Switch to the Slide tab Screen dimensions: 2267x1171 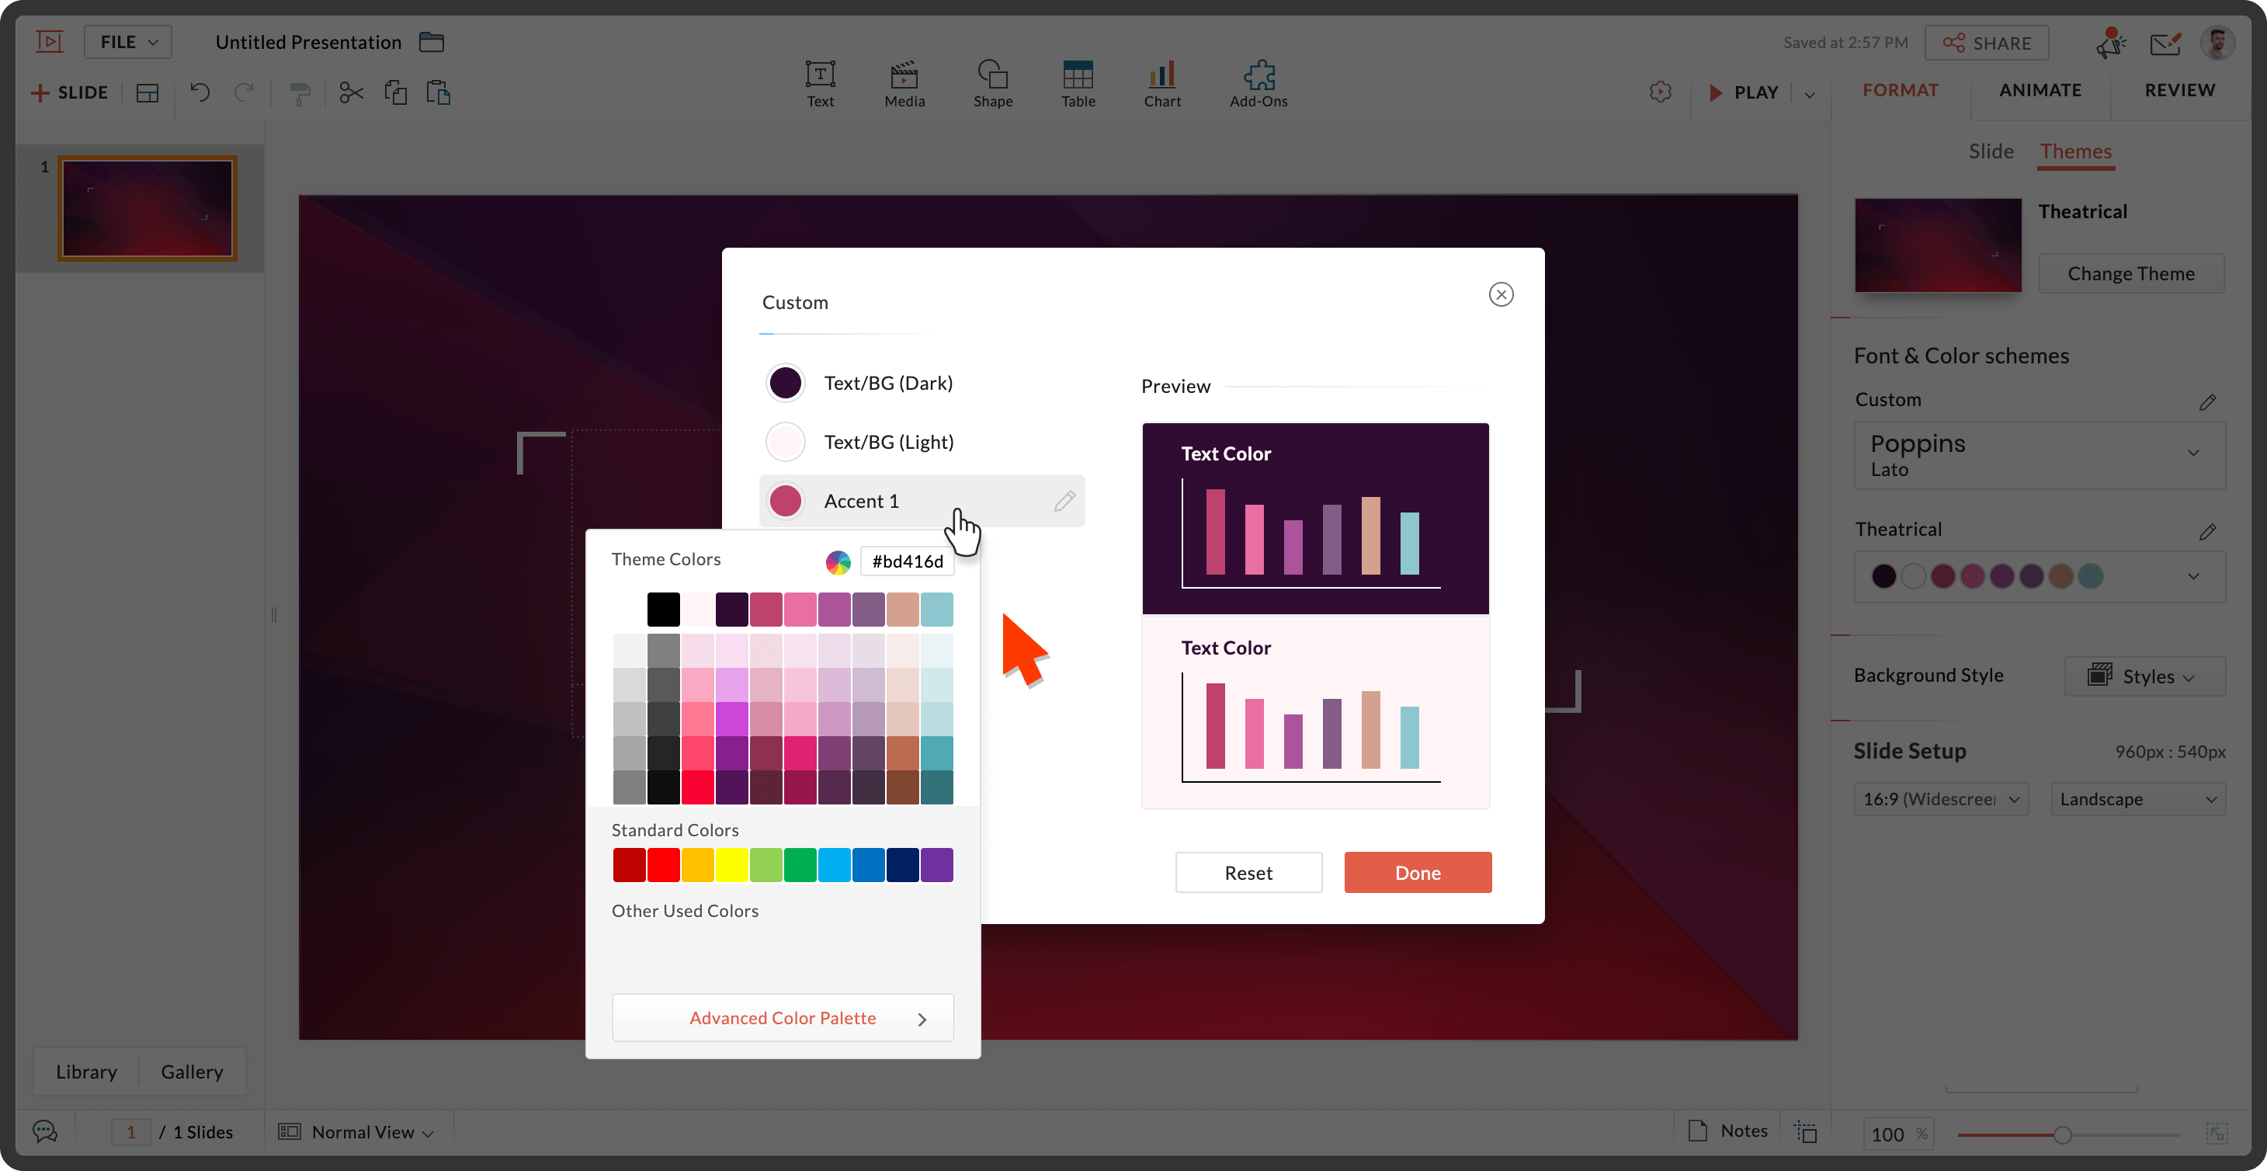1991,151
